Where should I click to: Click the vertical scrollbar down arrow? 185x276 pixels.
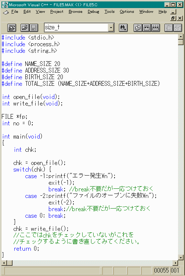click(x=181, y=257)
